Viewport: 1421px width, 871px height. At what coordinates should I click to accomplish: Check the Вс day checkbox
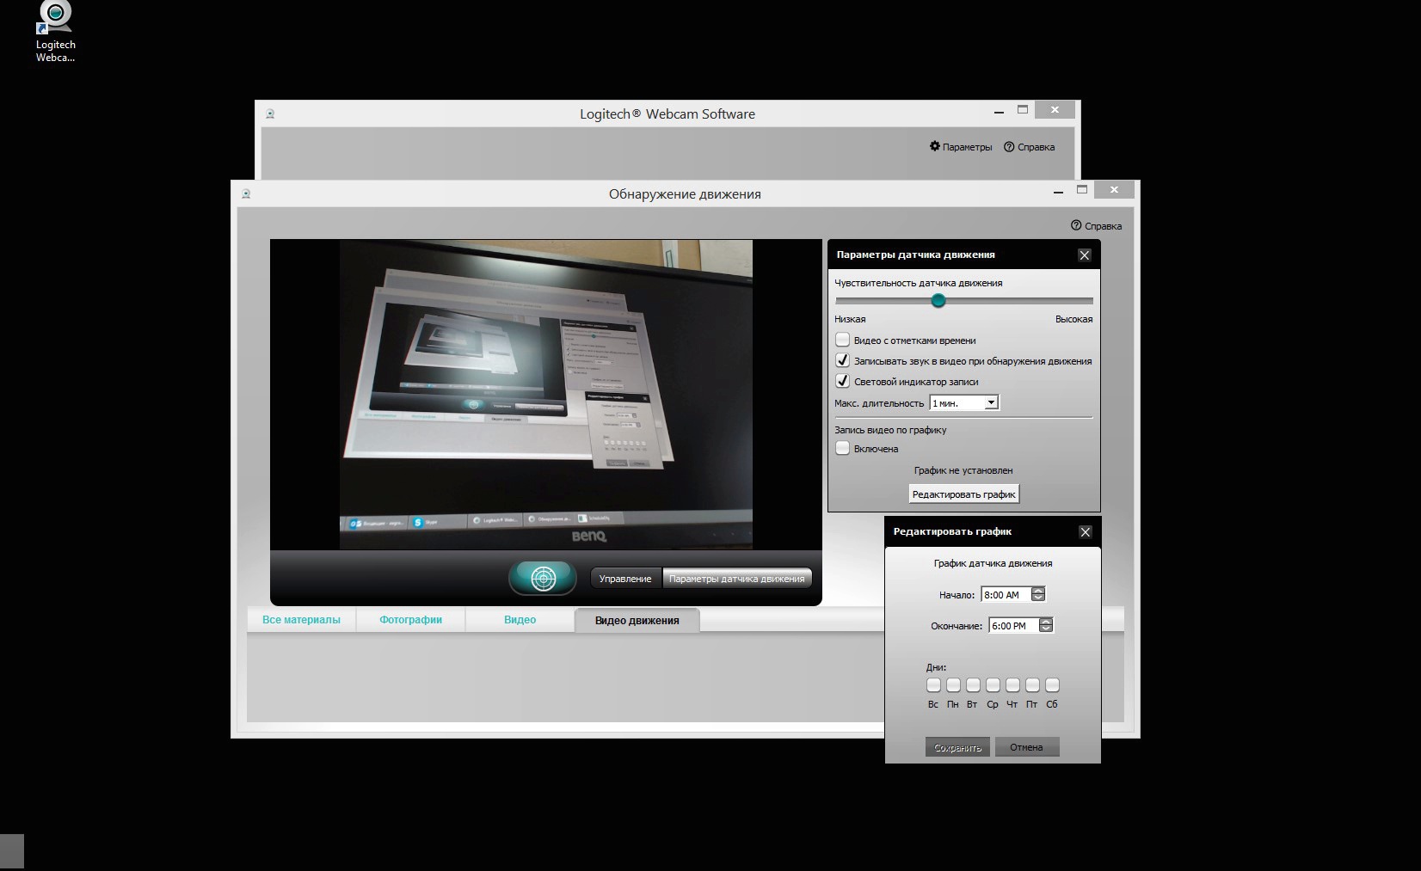point(933,685)
